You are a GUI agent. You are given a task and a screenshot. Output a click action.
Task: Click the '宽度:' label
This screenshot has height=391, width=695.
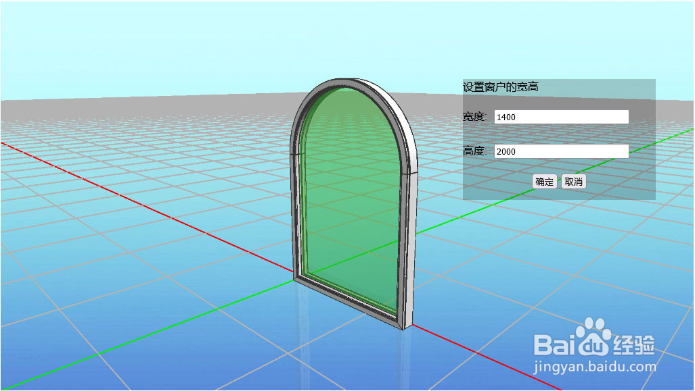(474, 117)
